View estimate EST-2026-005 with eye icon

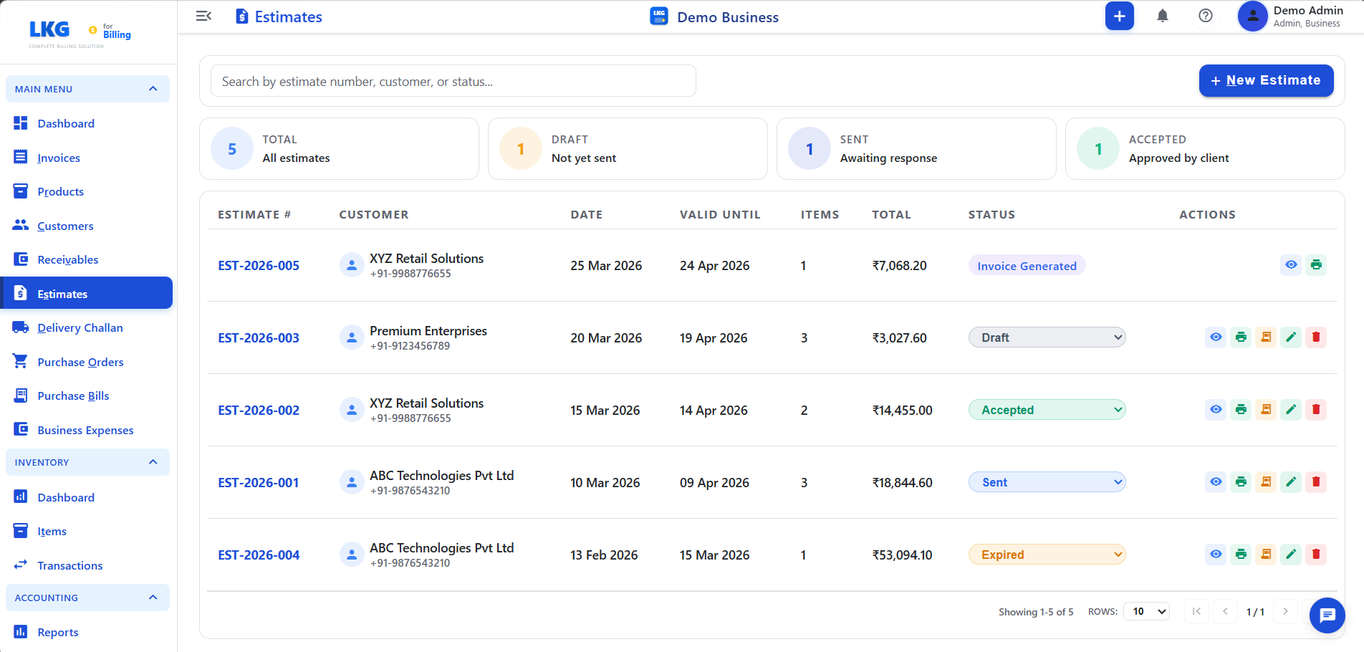tap(1291, 265)
